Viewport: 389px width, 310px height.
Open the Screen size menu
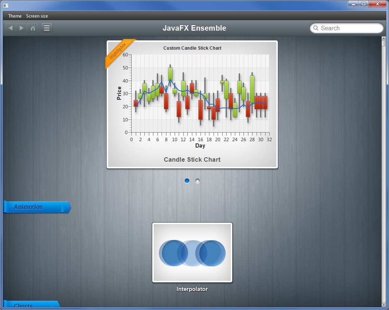[x=37, y=16]
